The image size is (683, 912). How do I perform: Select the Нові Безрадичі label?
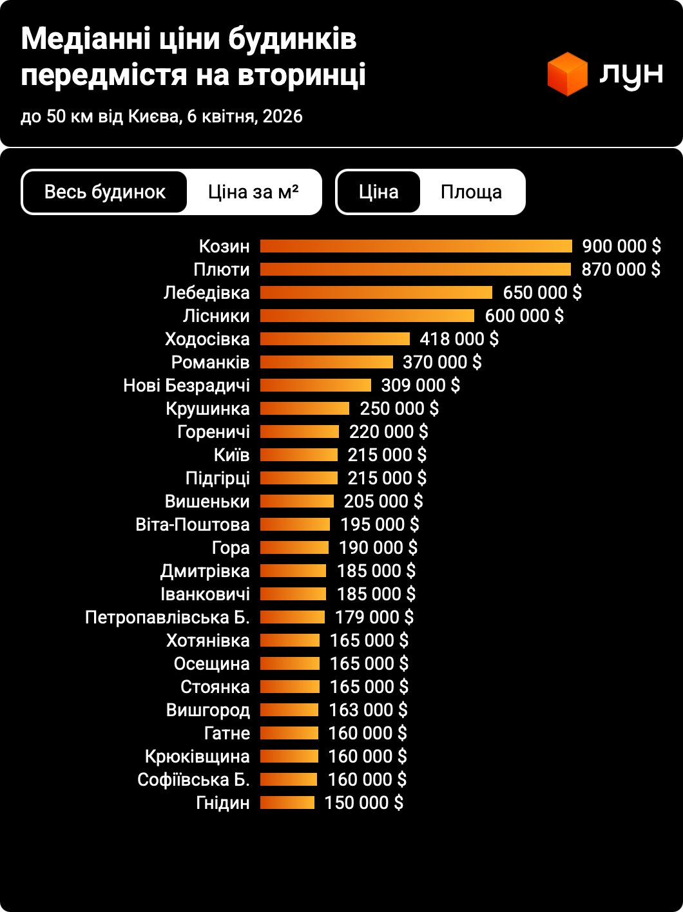tap(186, 385)
